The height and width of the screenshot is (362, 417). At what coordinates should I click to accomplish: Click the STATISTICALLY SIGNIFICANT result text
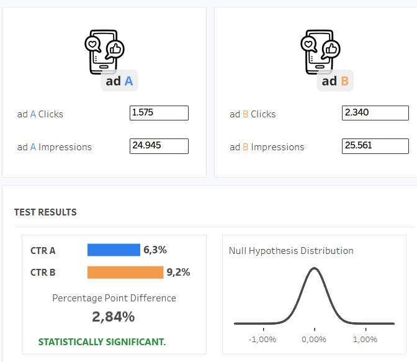click(102, 342)
